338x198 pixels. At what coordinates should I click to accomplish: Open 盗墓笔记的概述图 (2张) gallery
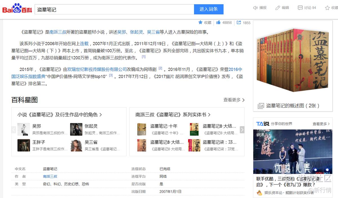pos(293,106)
